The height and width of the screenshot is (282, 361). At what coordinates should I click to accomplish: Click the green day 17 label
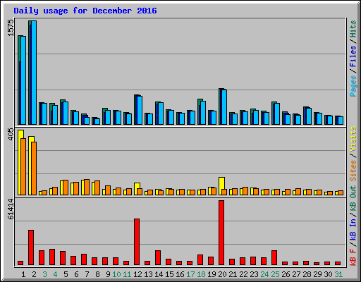(190, 274)
